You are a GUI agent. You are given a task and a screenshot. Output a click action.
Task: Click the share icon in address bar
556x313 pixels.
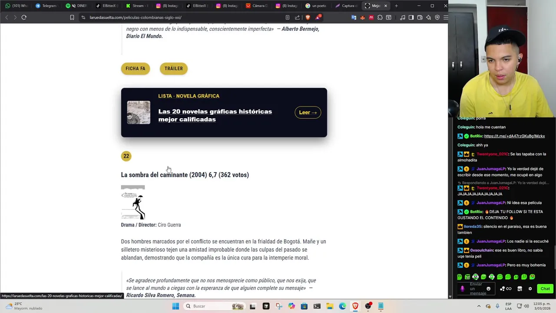pos(298,17)
